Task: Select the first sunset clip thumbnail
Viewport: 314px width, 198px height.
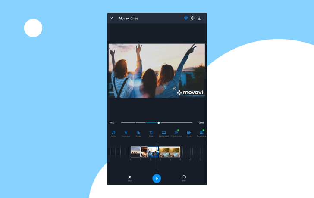Action: pos(135,152)
